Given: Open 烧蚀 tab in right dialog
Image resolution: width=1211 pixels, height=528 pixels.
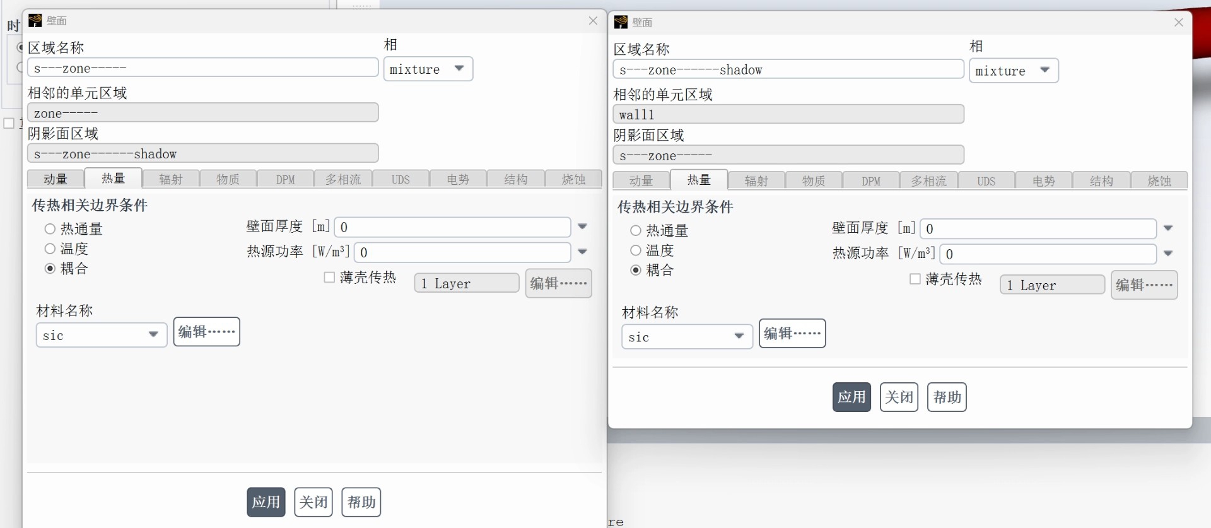Looking at the screenshot, I should tap(1159, 181).
